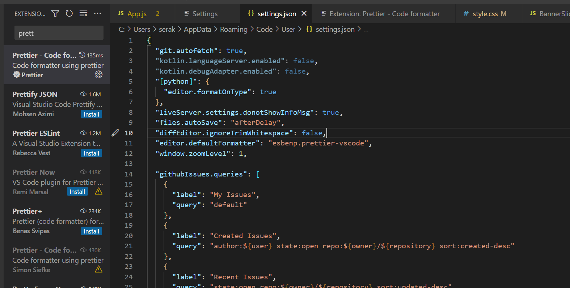Click the hash icon on style.css tab
The height and width of the screenshot is (288, 570).
point(466,13)
